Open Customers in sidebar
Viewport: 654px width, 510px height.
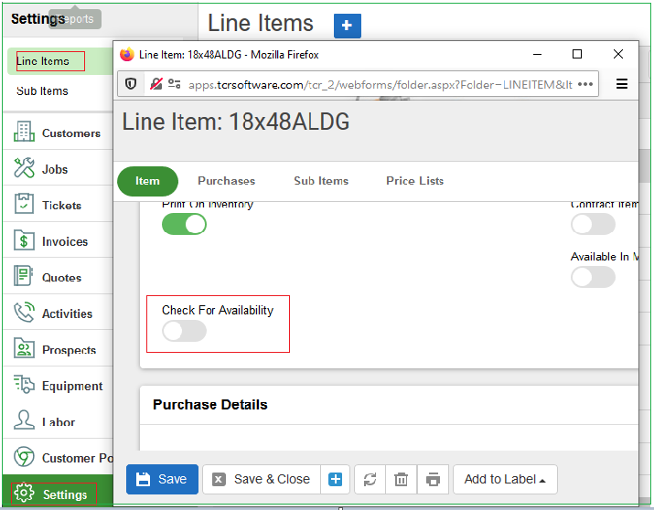(x=70, y=133)
